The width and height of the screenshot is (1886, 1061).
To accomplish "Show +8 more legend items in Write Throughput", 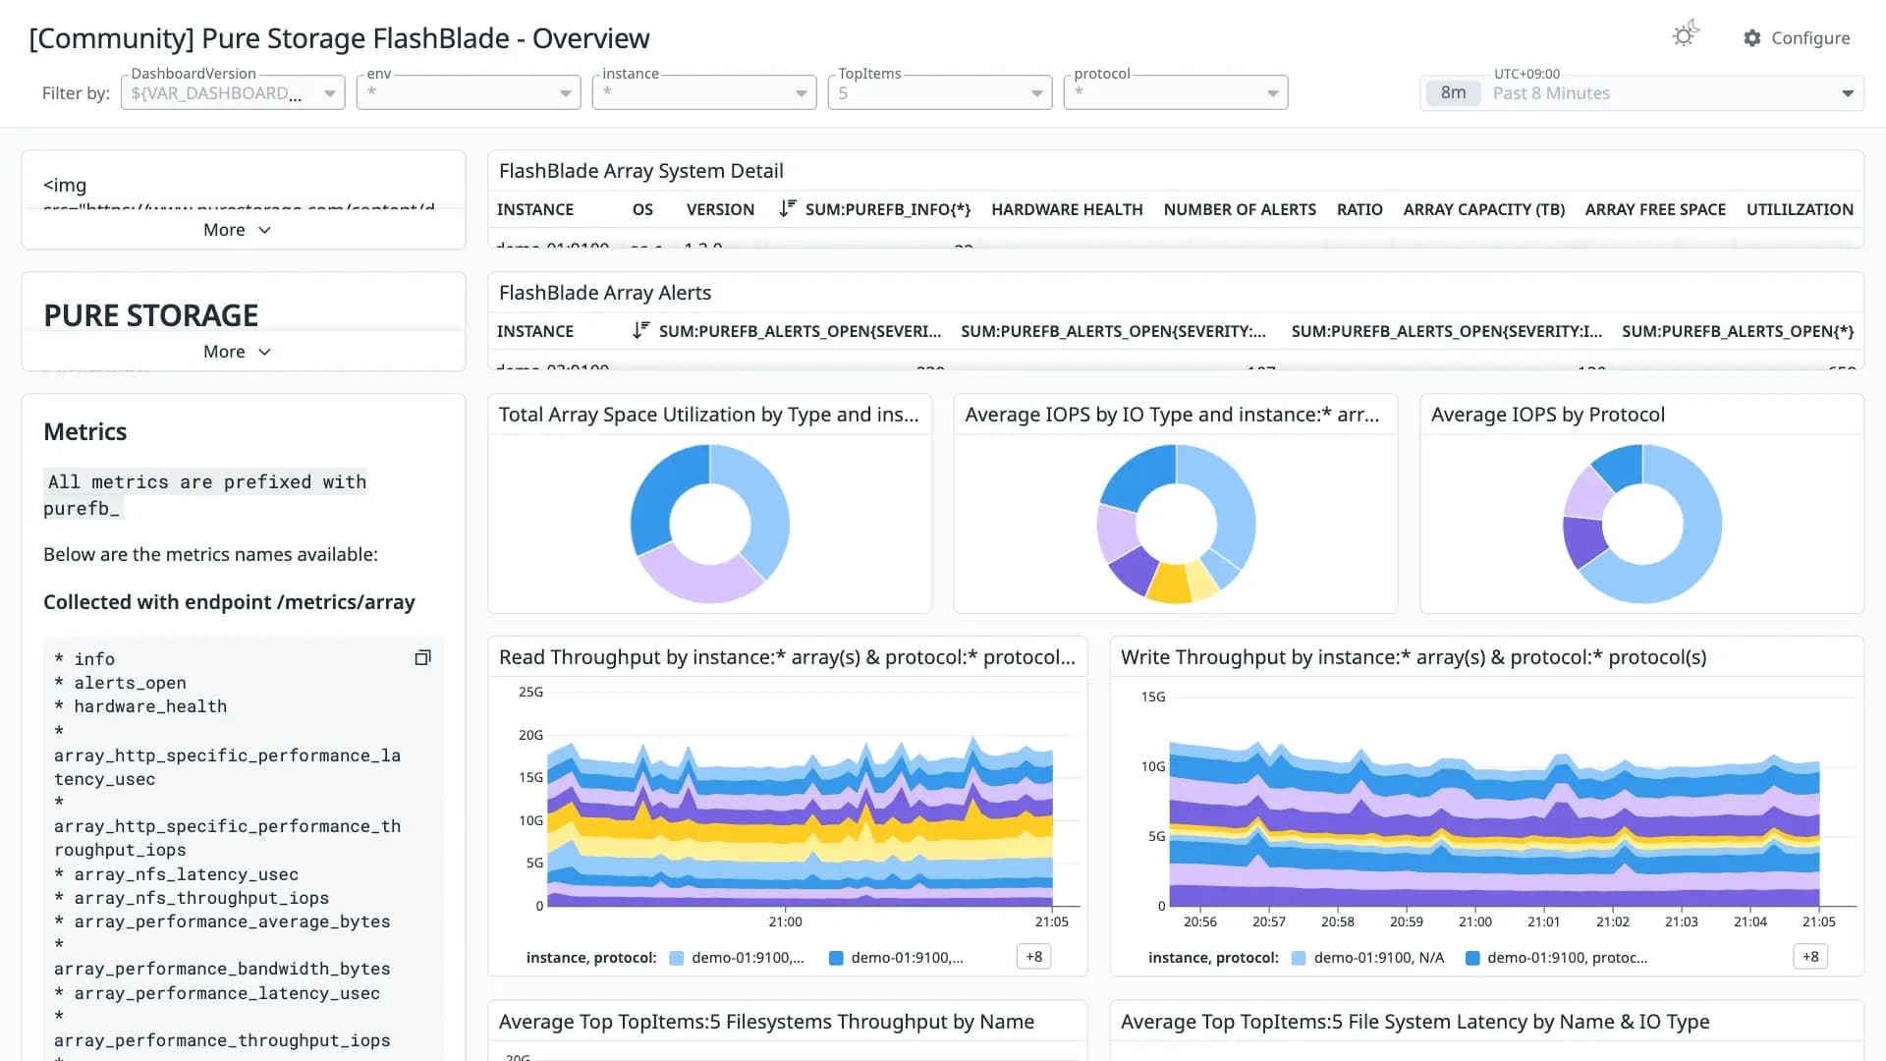I will (x=1810, y=957).
